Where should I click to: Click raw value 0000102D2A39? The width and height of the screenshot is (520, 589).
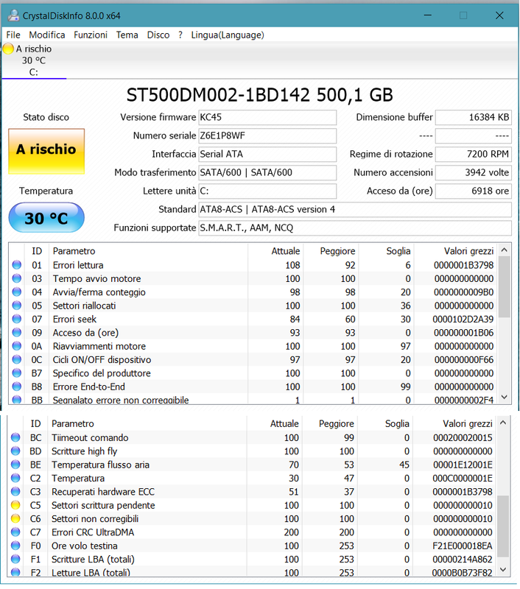[463, 319]
